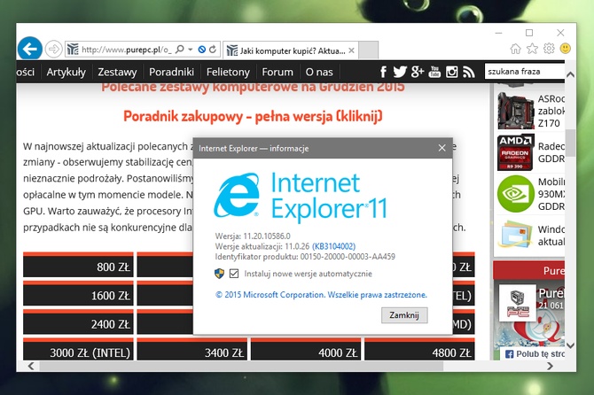Click the Zamknij button
This screenshot has height=395, width=594.
click(x=404, y=315)
